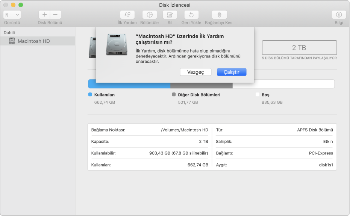
Task: Click Çalıştır to run First Aid
Action: tap(232, 72)
